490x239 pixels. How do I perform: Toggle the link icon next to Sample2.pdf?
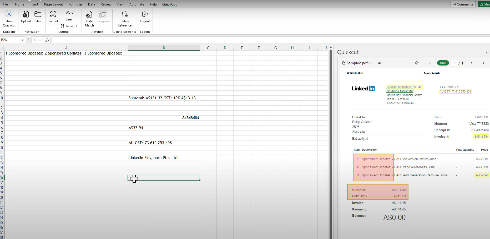380,63
